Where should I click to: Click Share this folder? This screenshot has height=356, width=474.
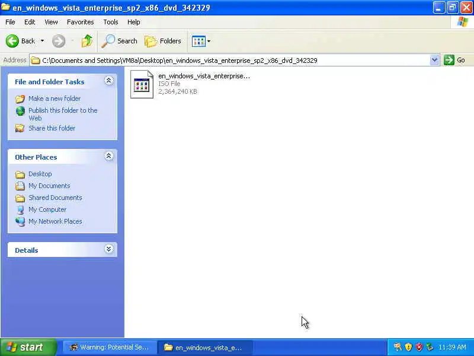point(52,128)
